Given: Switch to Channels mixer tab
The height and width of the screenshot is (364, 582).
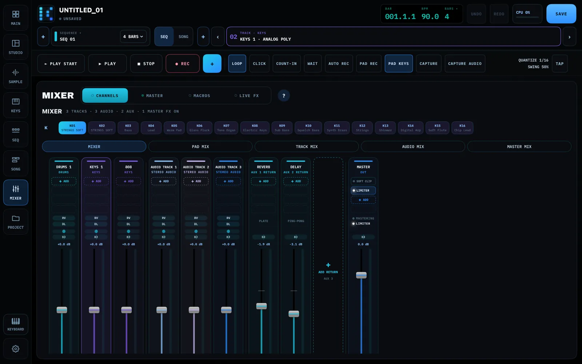Looking at the screenshot, I should tap(105, 95).
